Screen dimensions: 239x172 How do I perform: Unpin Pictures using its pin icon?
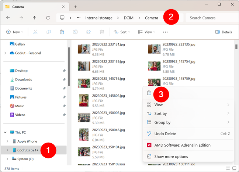tap(64, 97)
